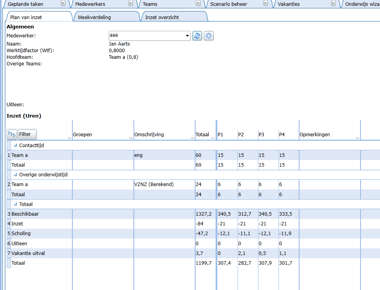The height and width of the screenshot is (290, 380).
Task: Select the row 1 header for Team a
Action: (9, 155)
